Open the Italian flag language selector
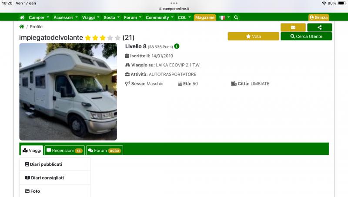 pyautogui.click(x=224, y=17)
